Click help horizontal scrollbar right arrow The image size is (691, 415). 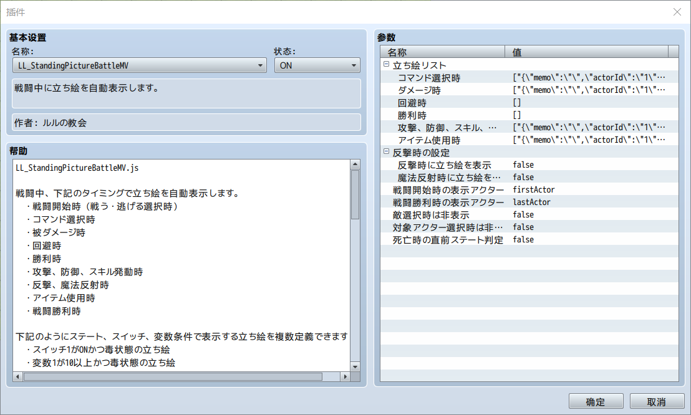[x=345, y=376]
